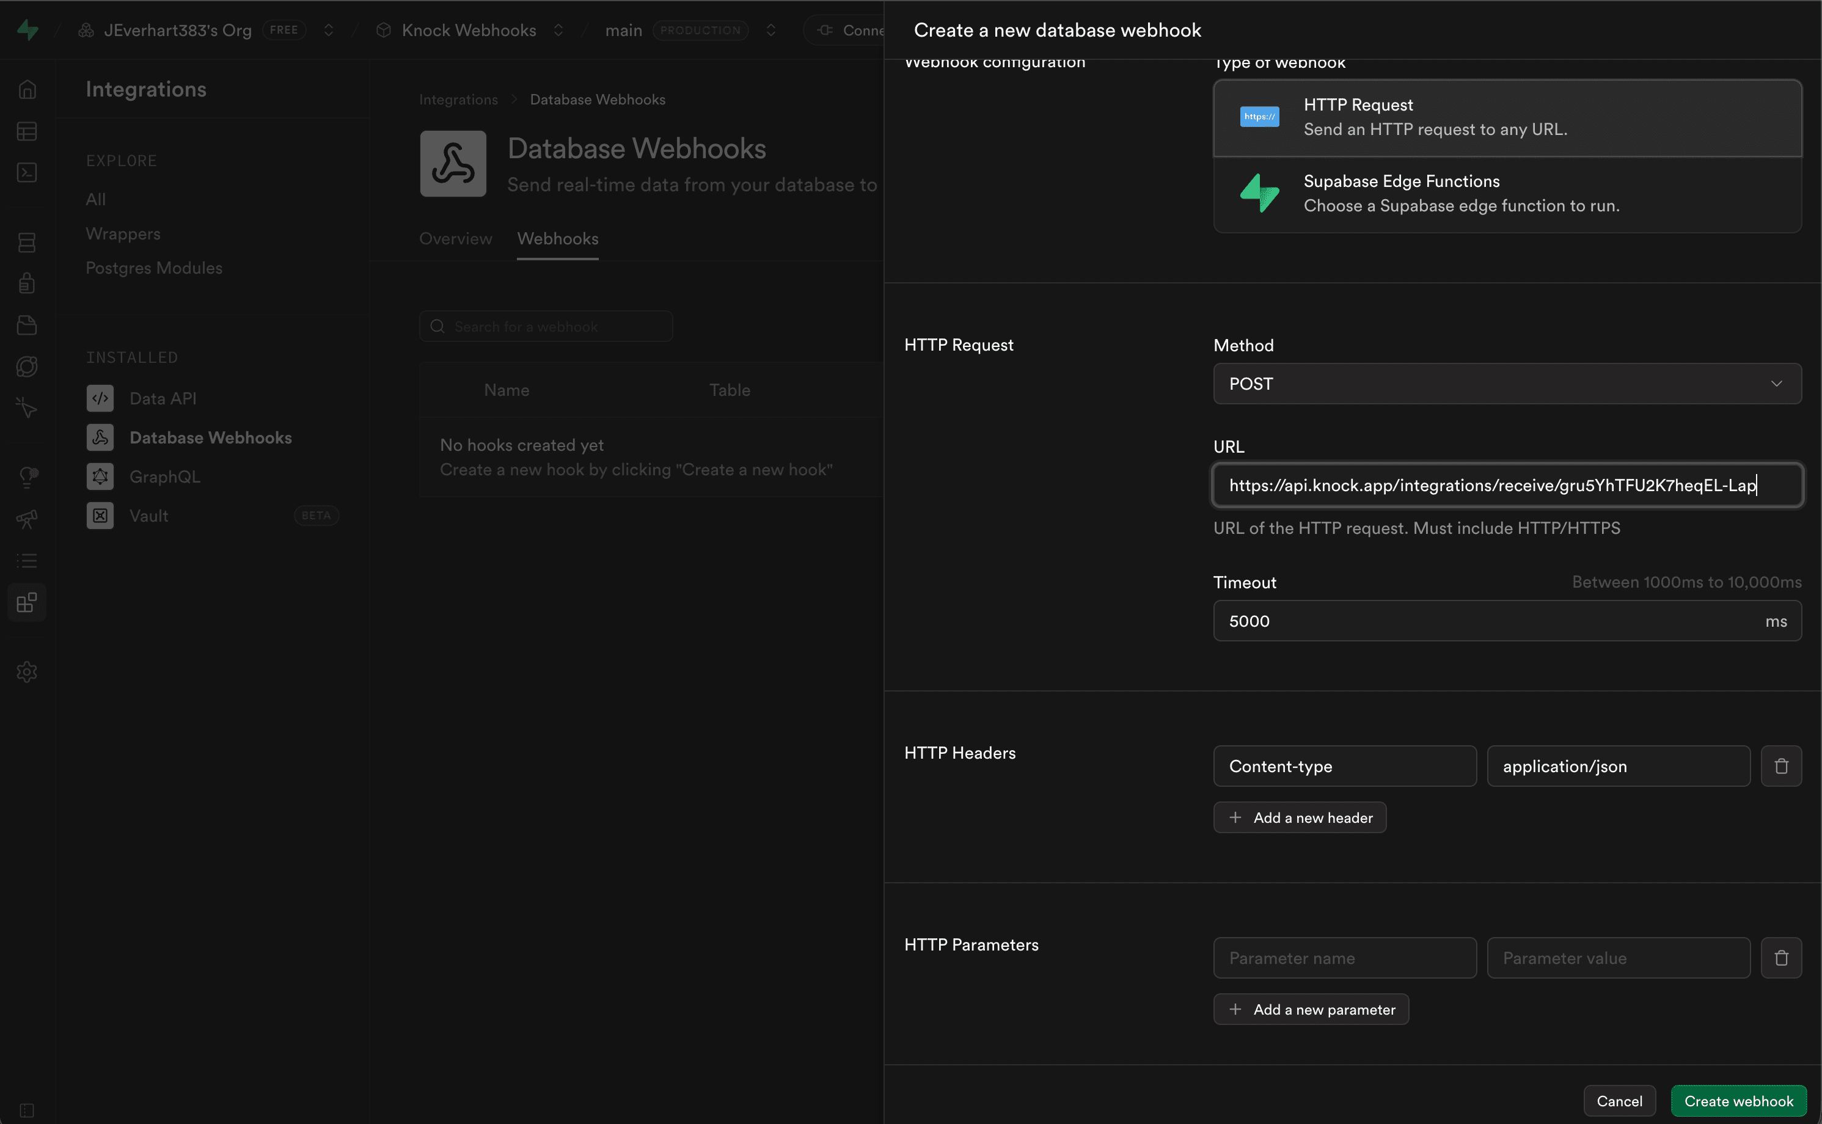Viewport: 1822px width, 1124px height.
Task: Open the Database section in the sidebar
Action: click(x=27, y=242)
